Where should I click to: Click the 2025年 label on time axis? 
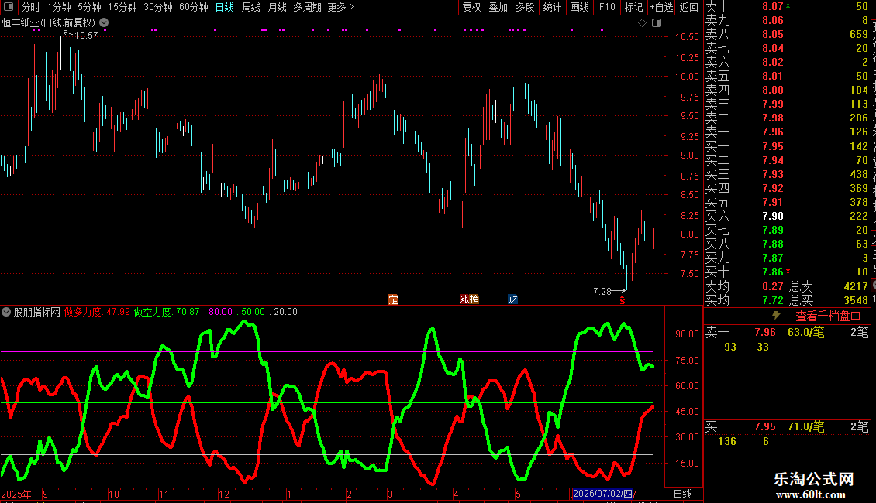pos(16,494)
